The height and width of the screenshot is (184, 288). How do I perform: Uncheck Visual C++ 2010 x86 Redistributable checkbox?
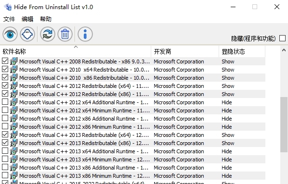pyautogui.click(x=5, y=77)
